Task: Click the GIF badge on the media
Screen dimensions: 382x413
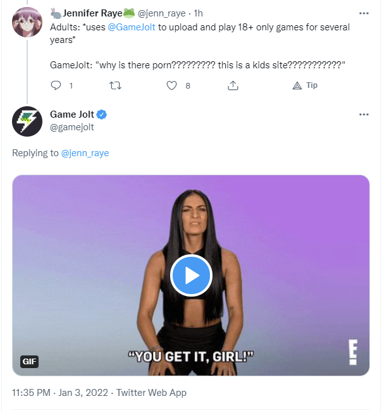Action: (30, 362)
